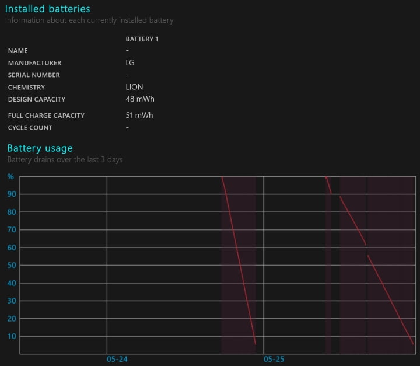Click the 'Battery drains over the last 3 days' text

[x=65, y=159]
